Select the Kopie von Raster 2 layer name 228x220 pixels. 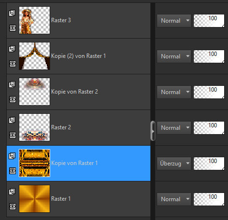tap(74, 92)
